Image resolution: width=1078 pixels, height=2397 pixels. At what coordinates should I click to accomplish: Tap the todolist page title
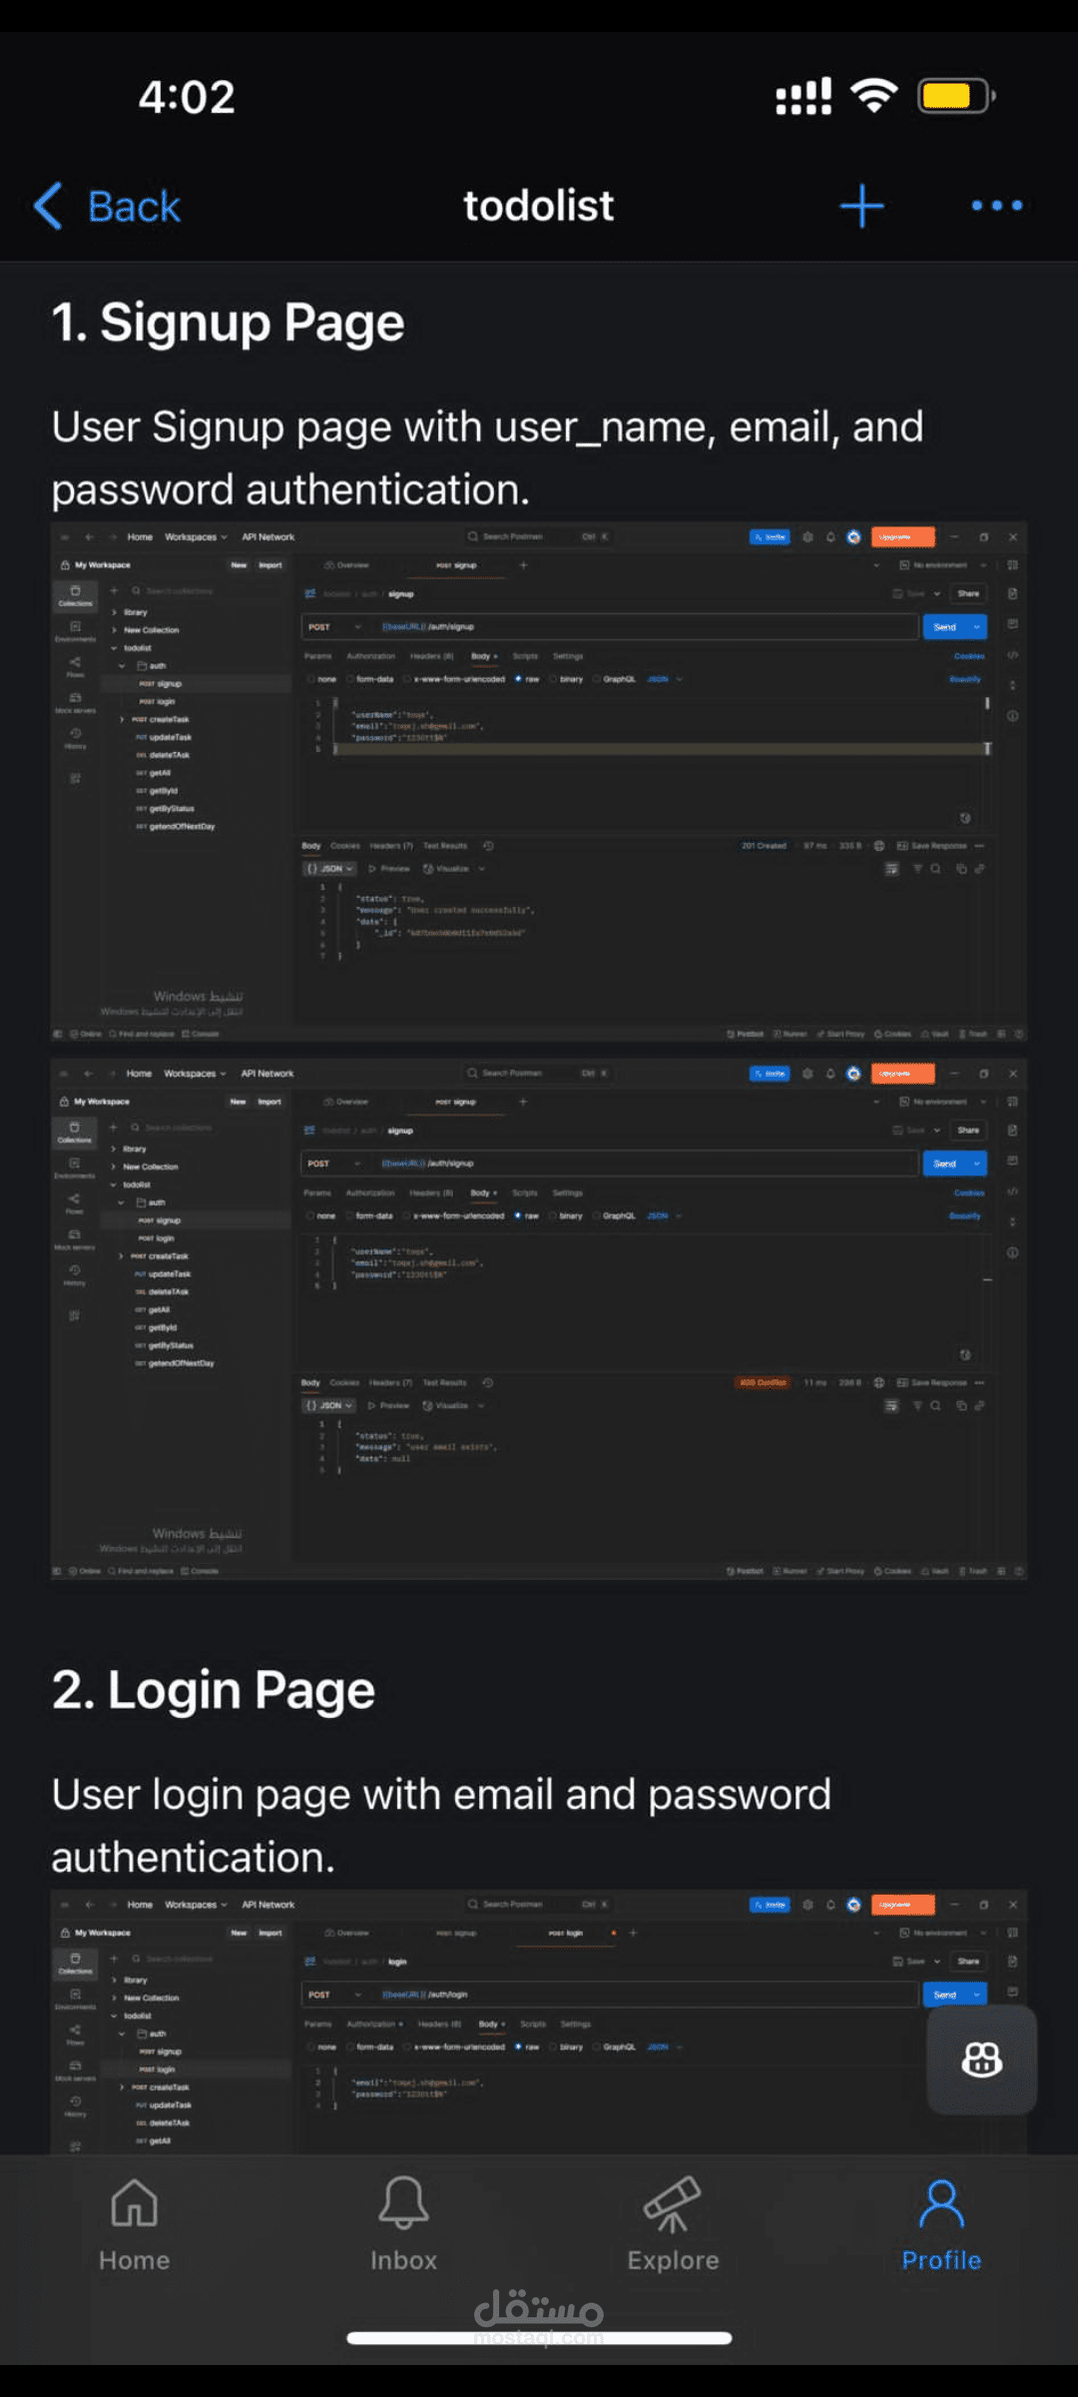coord(538,206)
